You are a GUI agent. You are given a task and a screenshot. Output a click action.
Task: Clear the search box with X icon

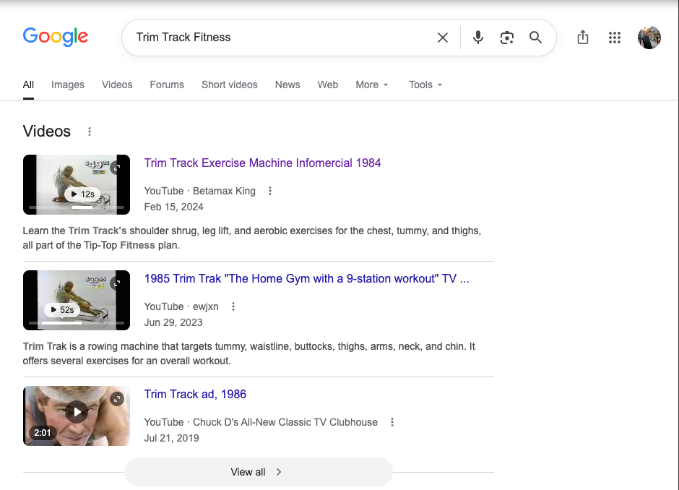pyautogui.click(x=443, y=38)
